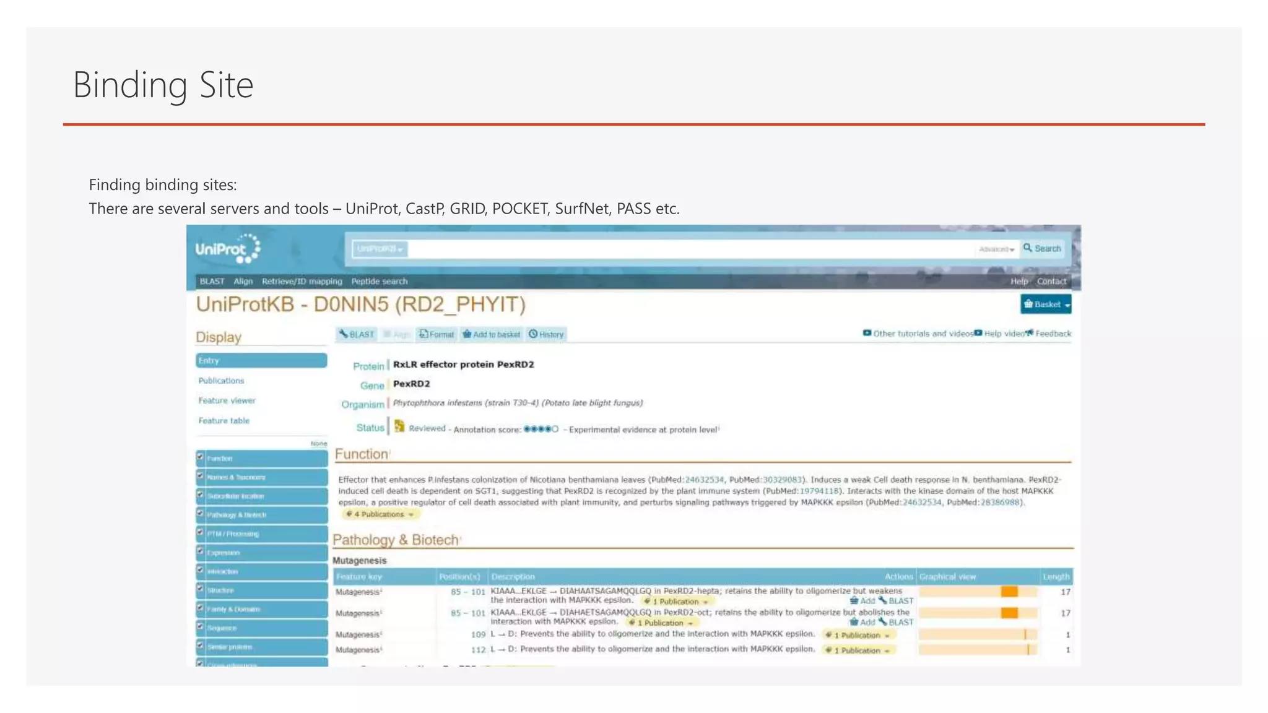Click the graphical view bar for PexRD2-hepta row

978,592
